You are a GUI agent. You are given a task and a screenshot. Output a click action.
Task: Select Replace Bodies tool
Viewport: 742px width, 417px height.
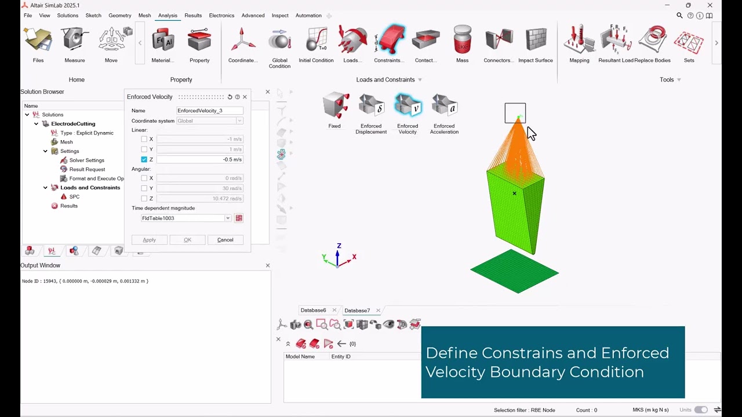652,45
